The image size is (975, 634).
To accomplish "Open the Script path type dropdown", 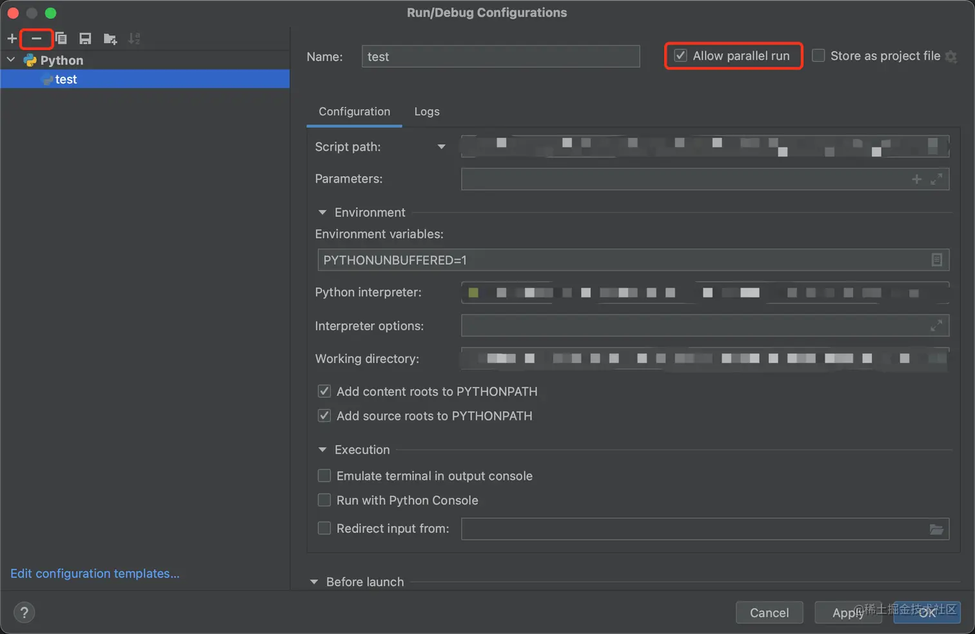I will coord(441,147).
